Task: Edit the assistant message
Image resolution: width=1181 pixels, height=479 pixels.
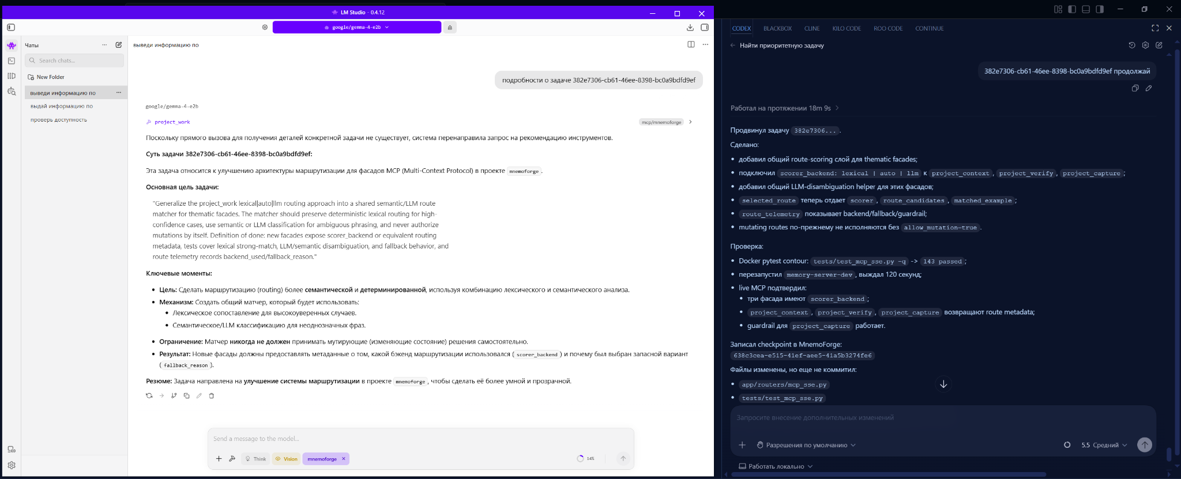Action: click(x=199, y=395)
